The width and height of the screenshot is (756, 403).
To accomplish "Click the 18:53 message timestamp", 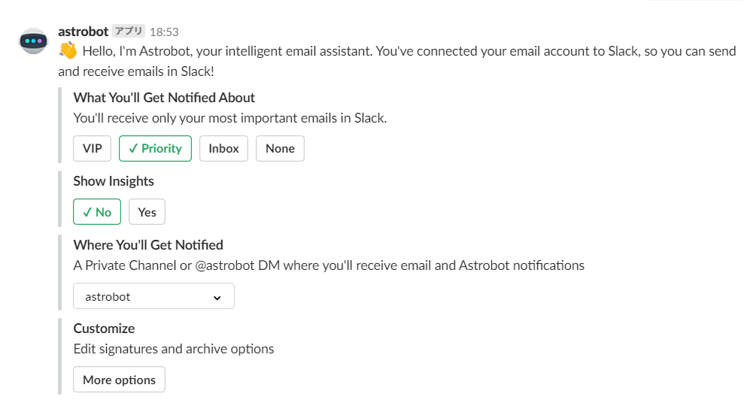I will (x=164, y=32).
